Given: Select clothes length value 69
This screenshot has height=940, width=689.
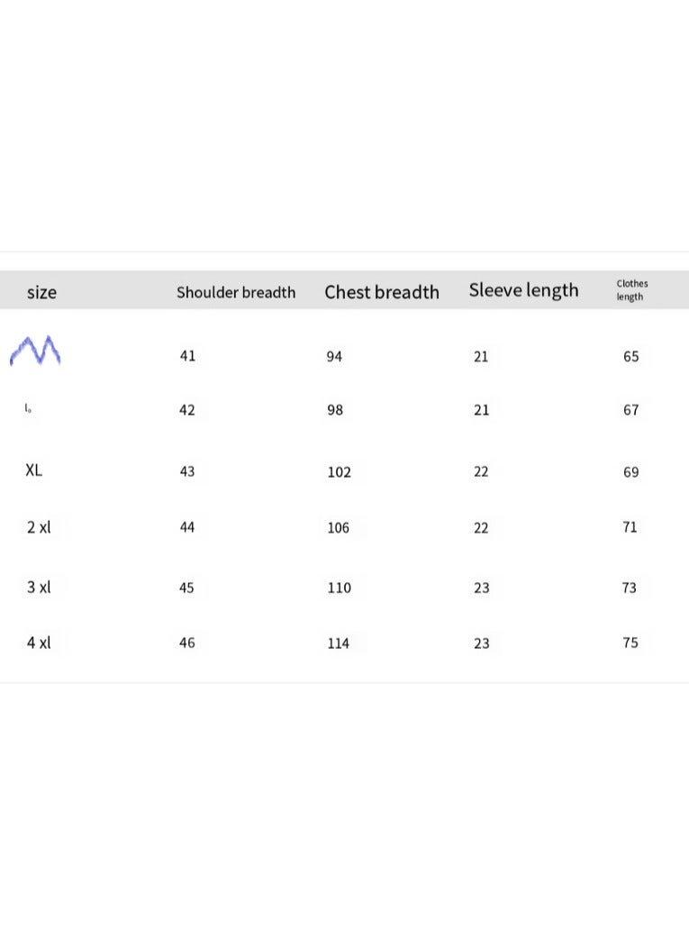Looking at the screenshot, I should pyautogui.click(x=630, y=472).
